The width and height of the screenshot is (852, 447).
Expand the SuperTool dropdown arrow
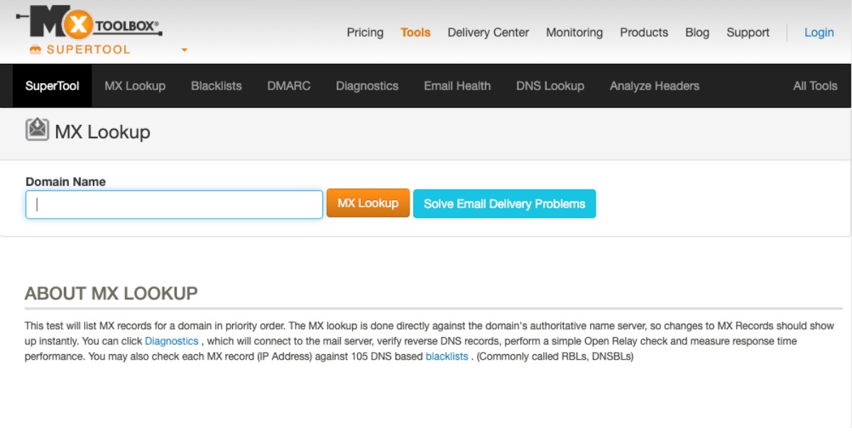coord(185,50)
